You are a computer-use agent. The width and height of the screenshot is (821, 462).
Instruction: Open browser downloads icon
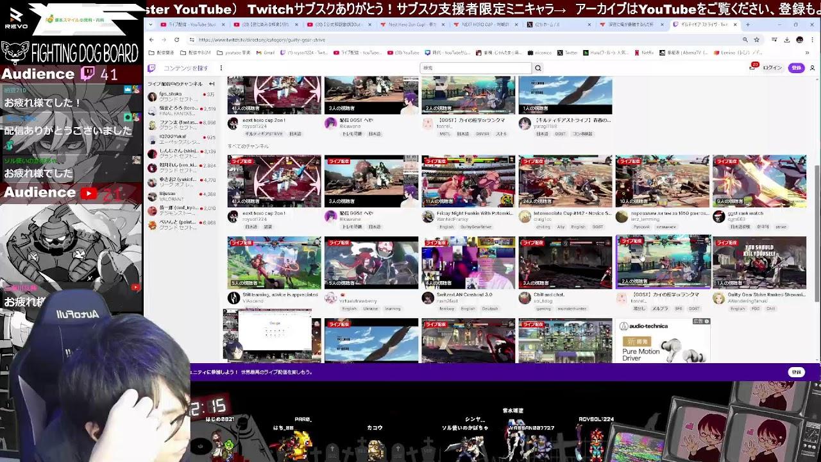click(x=786, y=40)
